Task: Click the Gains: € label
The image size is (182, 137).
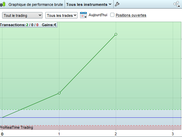Action: tap(49, 25)
